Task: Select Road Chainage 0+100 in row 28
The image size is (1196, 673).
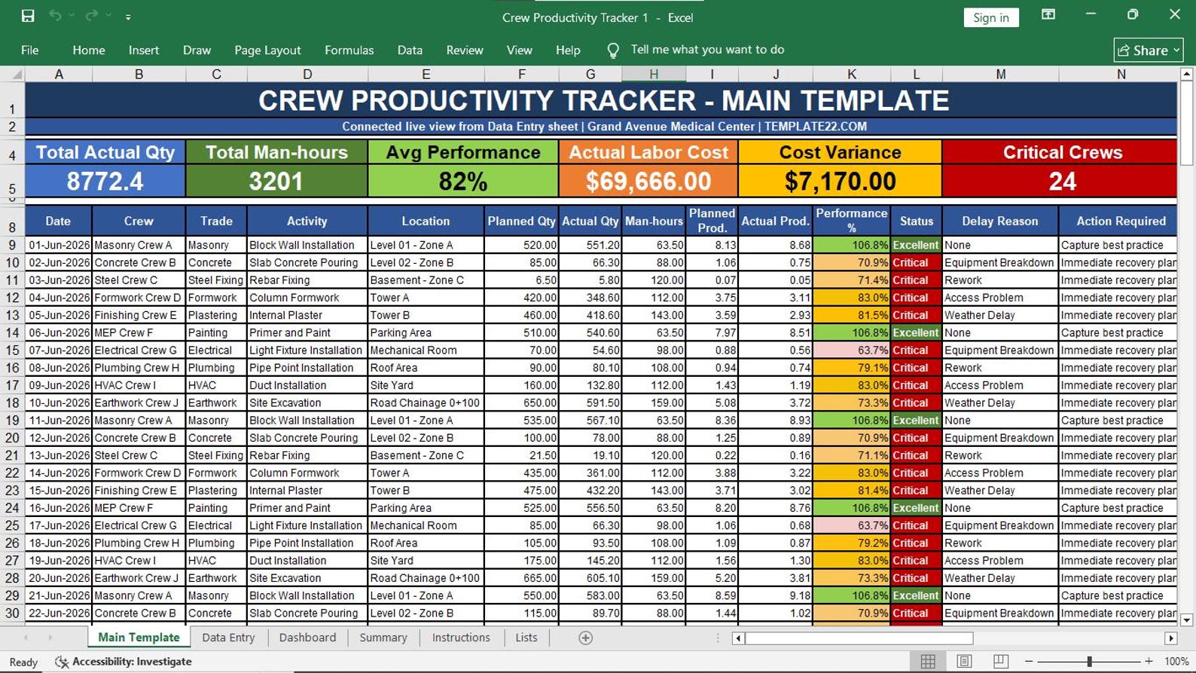Action: point(426,578)
